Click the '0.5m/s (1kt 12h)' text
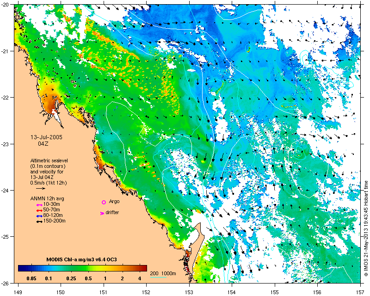370x296 pixels. coord(49,183)
